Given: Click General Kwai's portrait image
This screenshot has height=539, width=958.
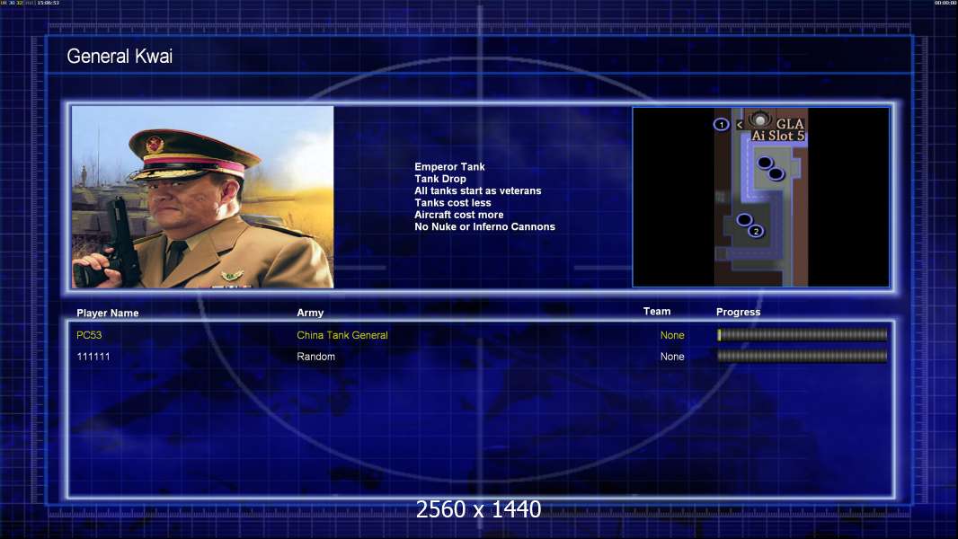Looking at the screenshot, I should tap(203, 197).
